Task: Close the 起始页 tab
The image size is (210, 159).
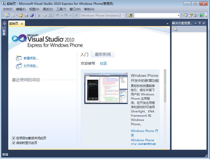Action: point(22,24)
